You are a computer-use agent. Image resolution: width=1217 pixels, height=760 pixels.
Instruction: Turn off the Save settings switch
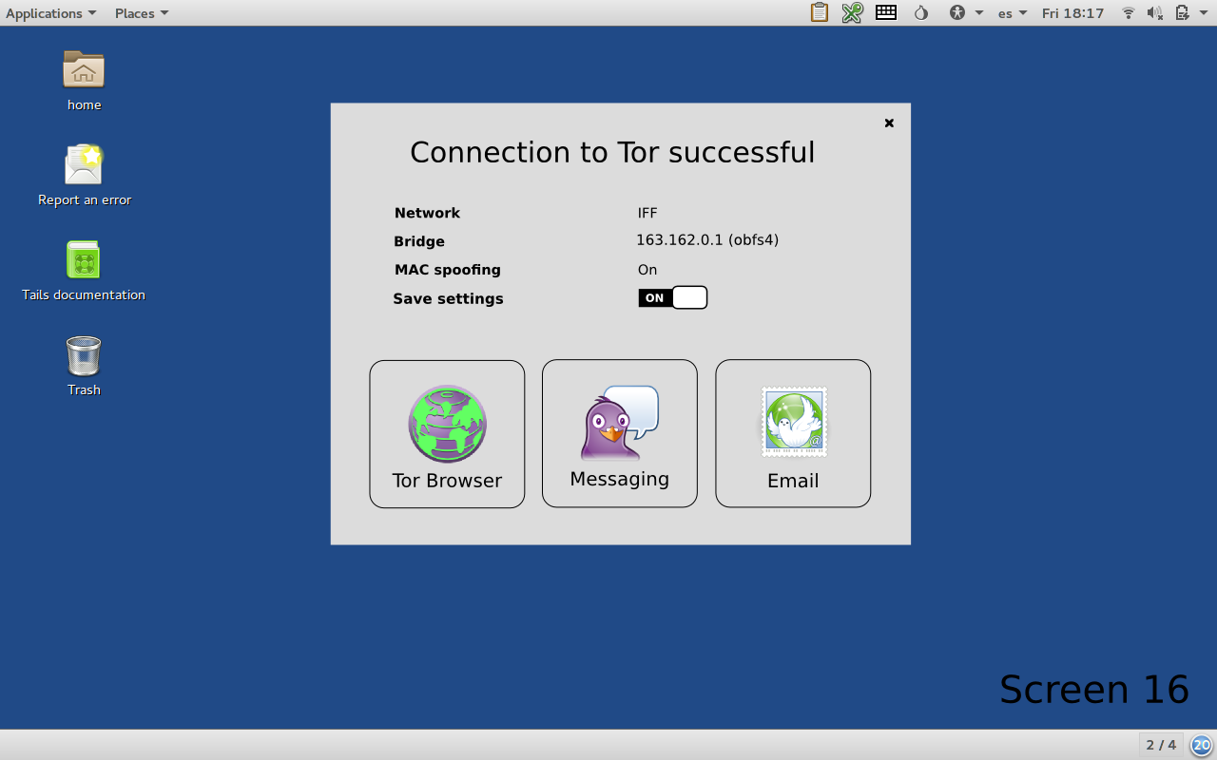[672, 298]
